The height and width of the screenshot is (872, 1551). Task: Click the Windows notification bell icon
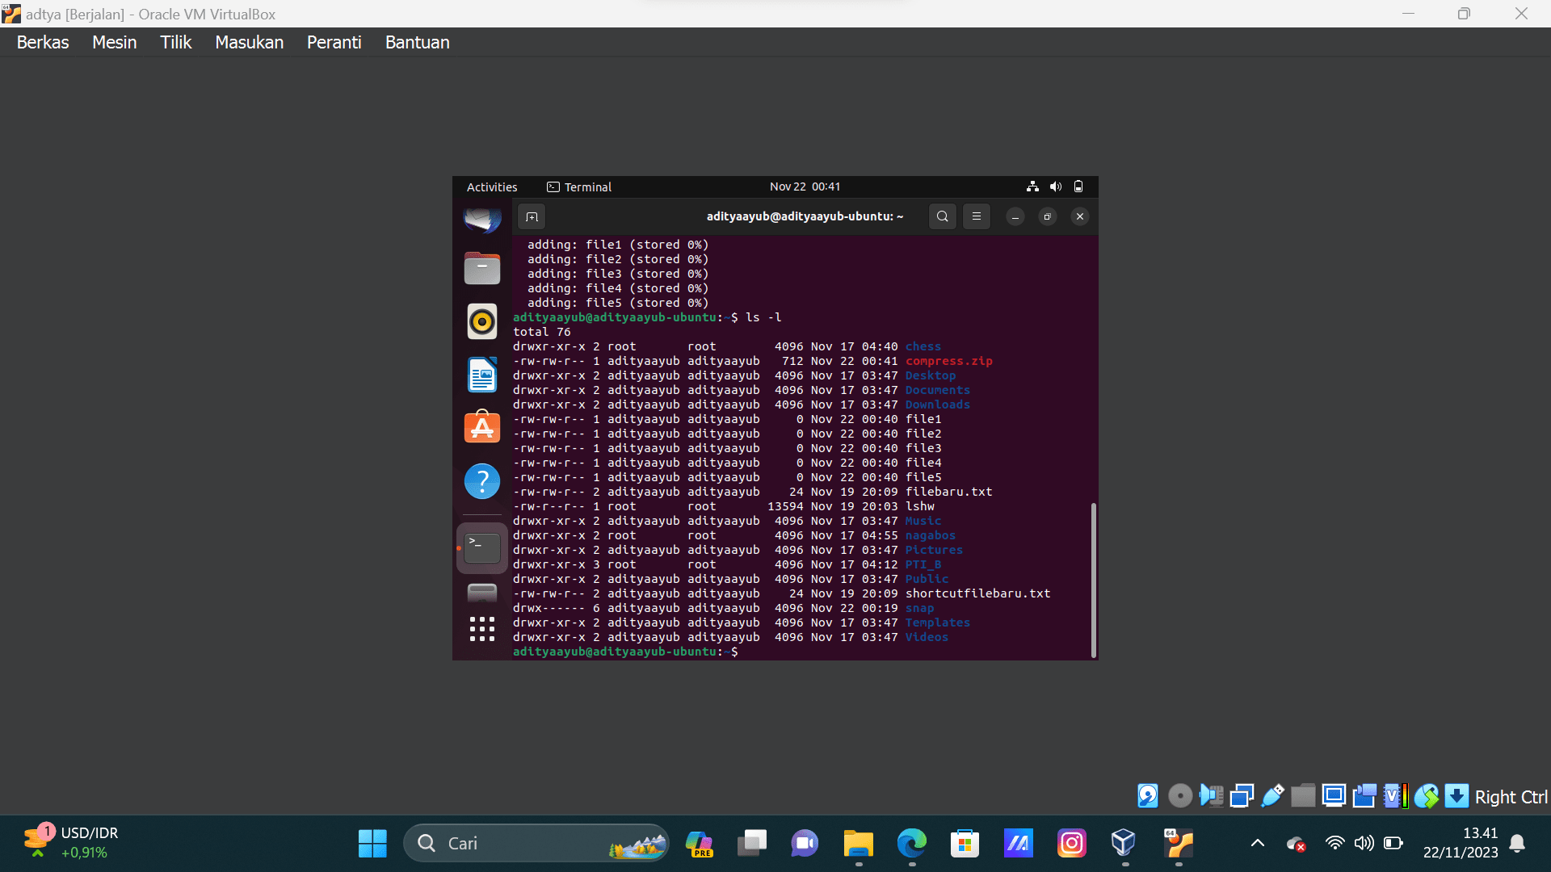click(x=1517, y=844)
